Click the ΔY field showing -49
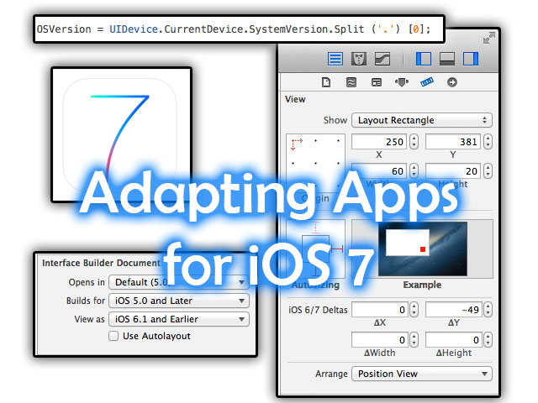Viewport: 538px width, 403px height. 454,310
